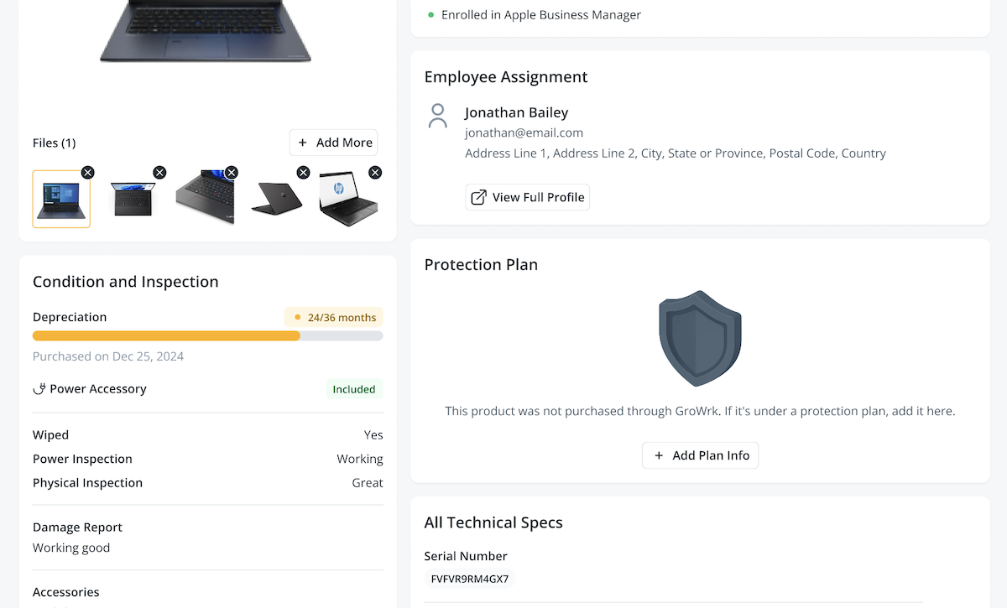Viewport: 1007px width, 608px height.
Task: Click the shield graphic in Protection Plan
Action: click(700, 338)
